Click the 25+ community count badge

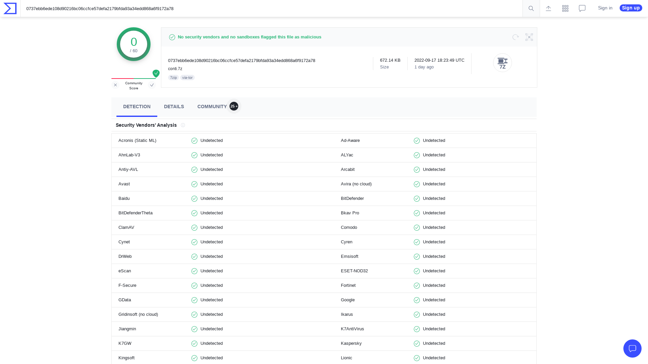click(234, 106)
